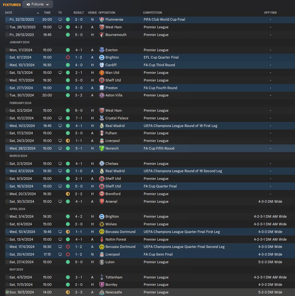Toggle checkmark on Sat, 20/4/2024 row
This screenshot has height=296, width=295.
[x=7, y=255]
